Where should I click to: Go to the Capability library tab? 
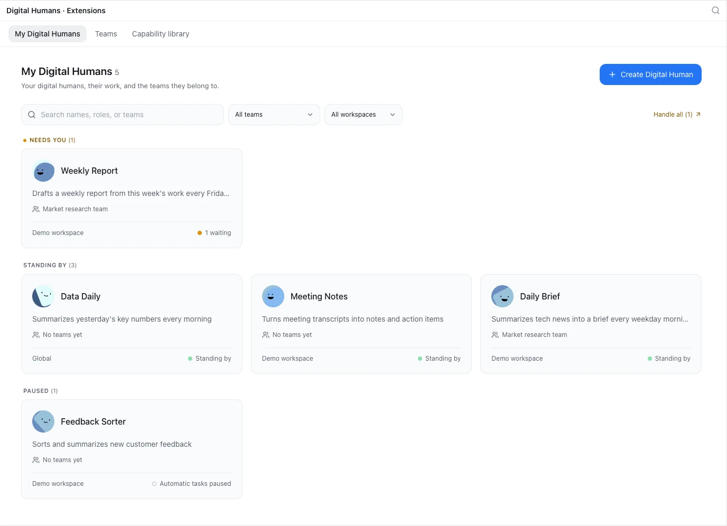[161, 34]
